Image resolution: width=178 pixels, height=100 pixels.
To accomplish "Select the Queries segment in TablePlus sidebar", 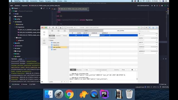I will (x=58, y=36).
